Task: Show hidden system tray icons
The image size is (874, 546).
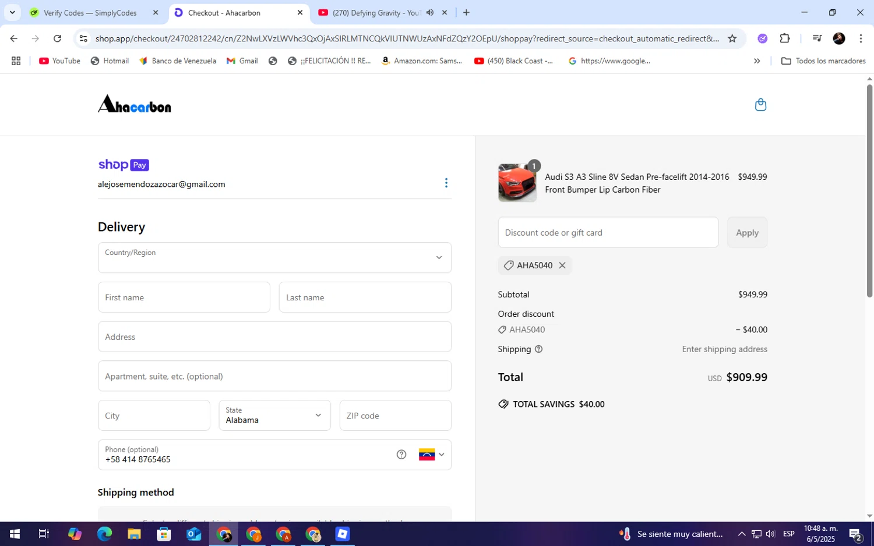Action: click(x=741, y=534)
